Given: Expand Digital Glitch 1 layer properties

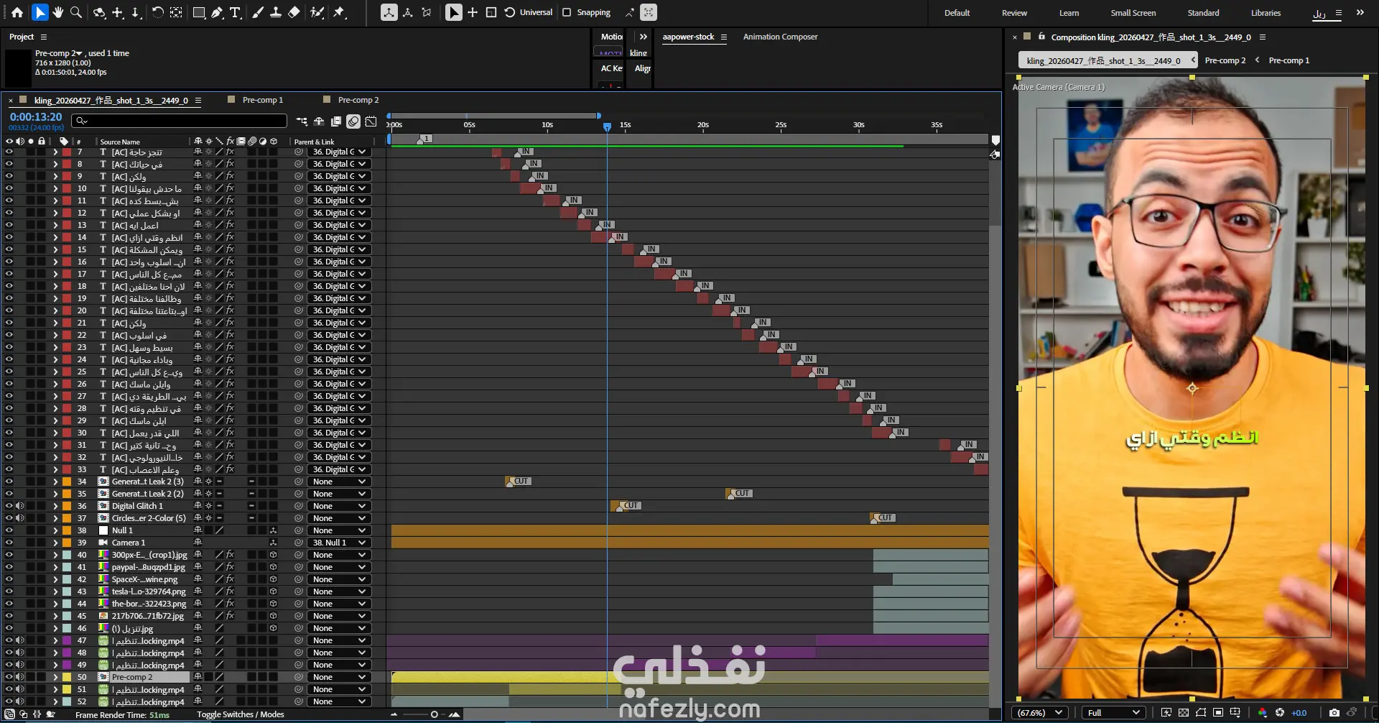Looking at the screenshot, I should pyautogui.click(x=55, y=506).
